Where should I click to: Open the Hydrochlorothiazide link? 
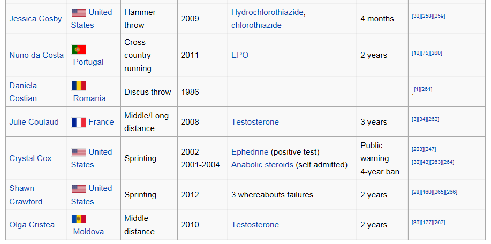coord(267,12)
